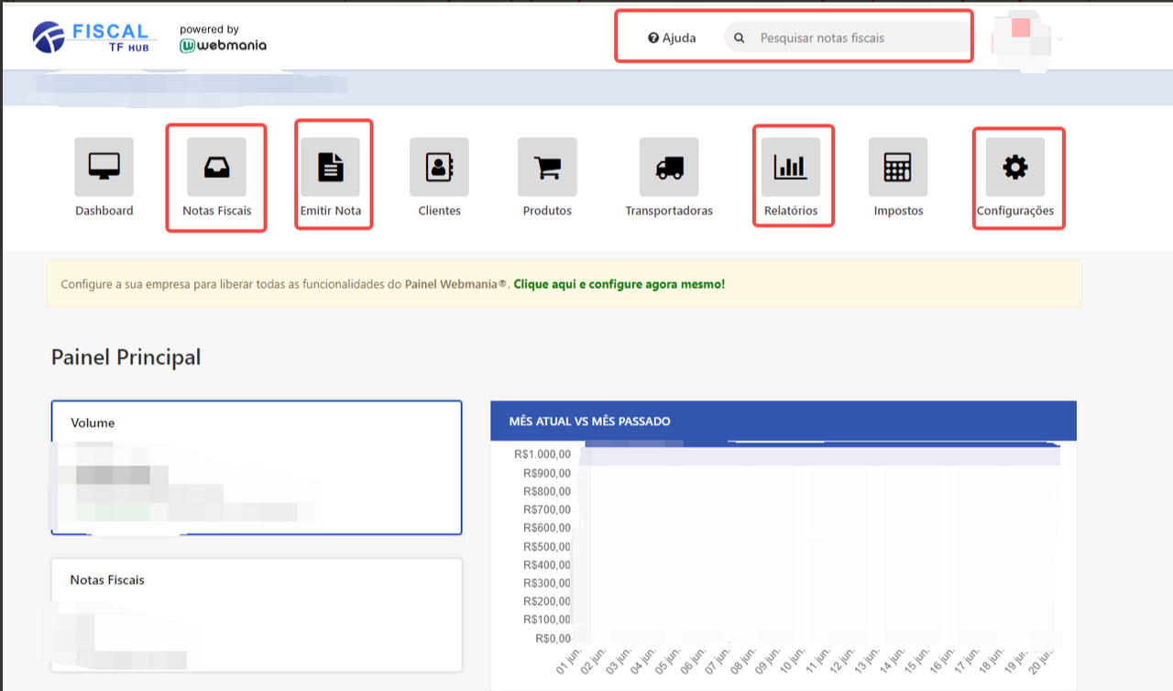Click the R$1.000,00 axis label
Viewport: 1173px width, 691px height.
click(543, 455)
